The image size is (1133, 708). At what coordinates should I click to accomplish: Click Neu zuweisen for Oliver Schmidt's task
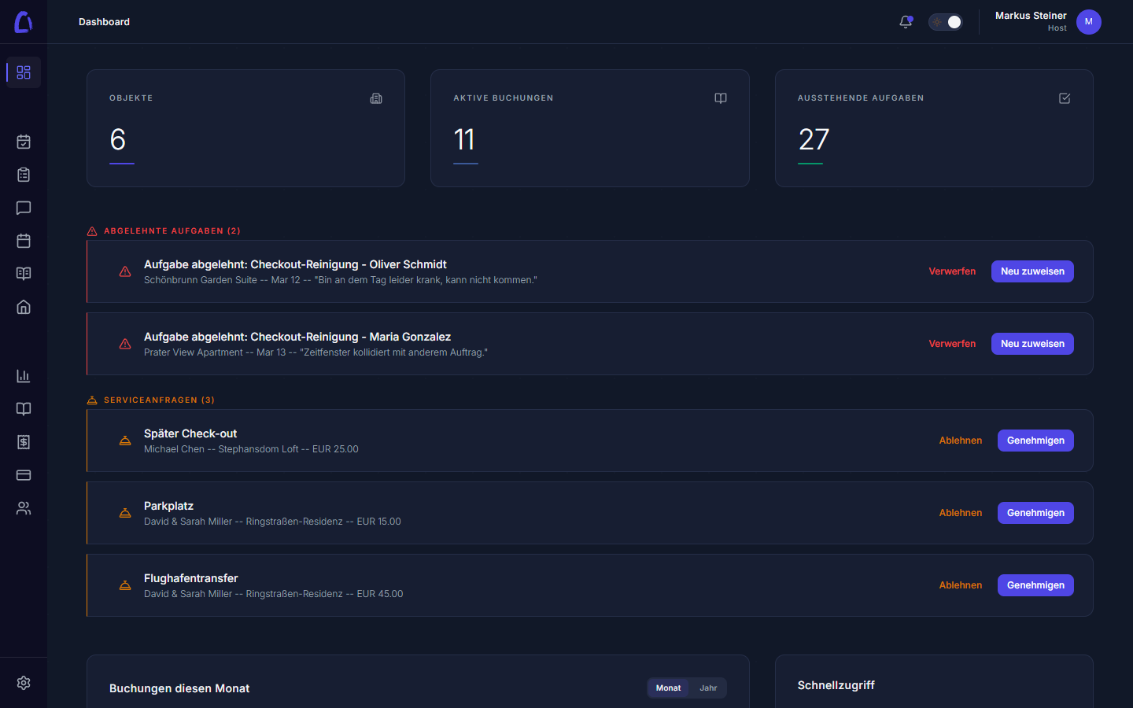[1032, 271]
